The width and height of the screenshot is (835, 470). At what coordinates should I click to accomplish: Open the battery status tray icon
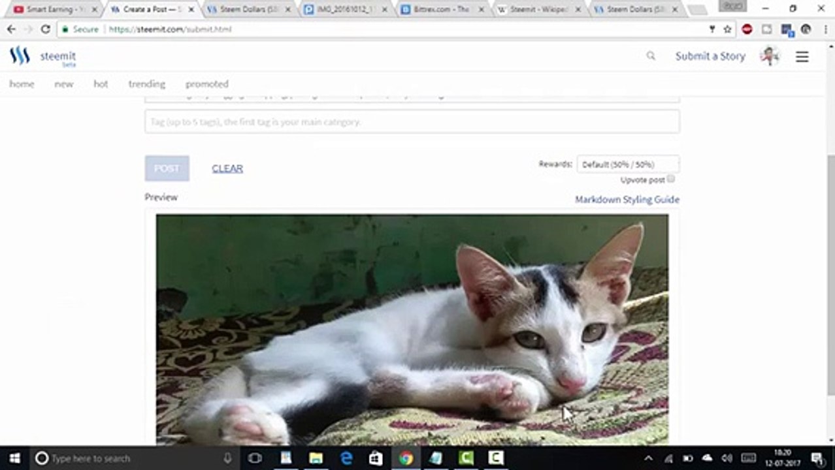click(687, 458)
